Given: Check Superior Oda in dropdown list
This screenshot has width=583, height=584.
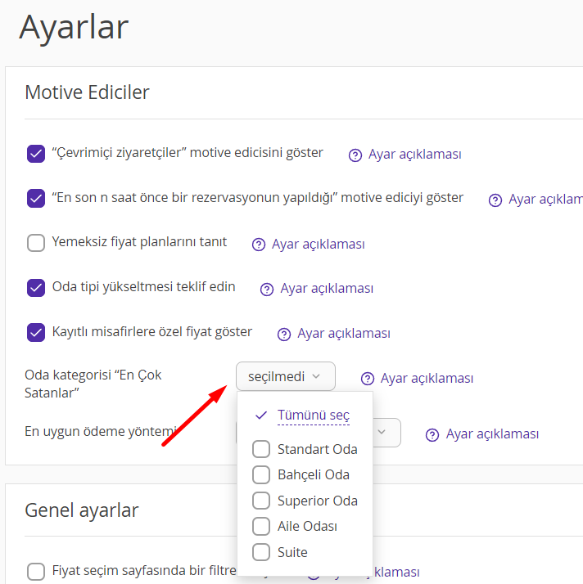Looking at the screenshot, I should click(x=261, y=501).
